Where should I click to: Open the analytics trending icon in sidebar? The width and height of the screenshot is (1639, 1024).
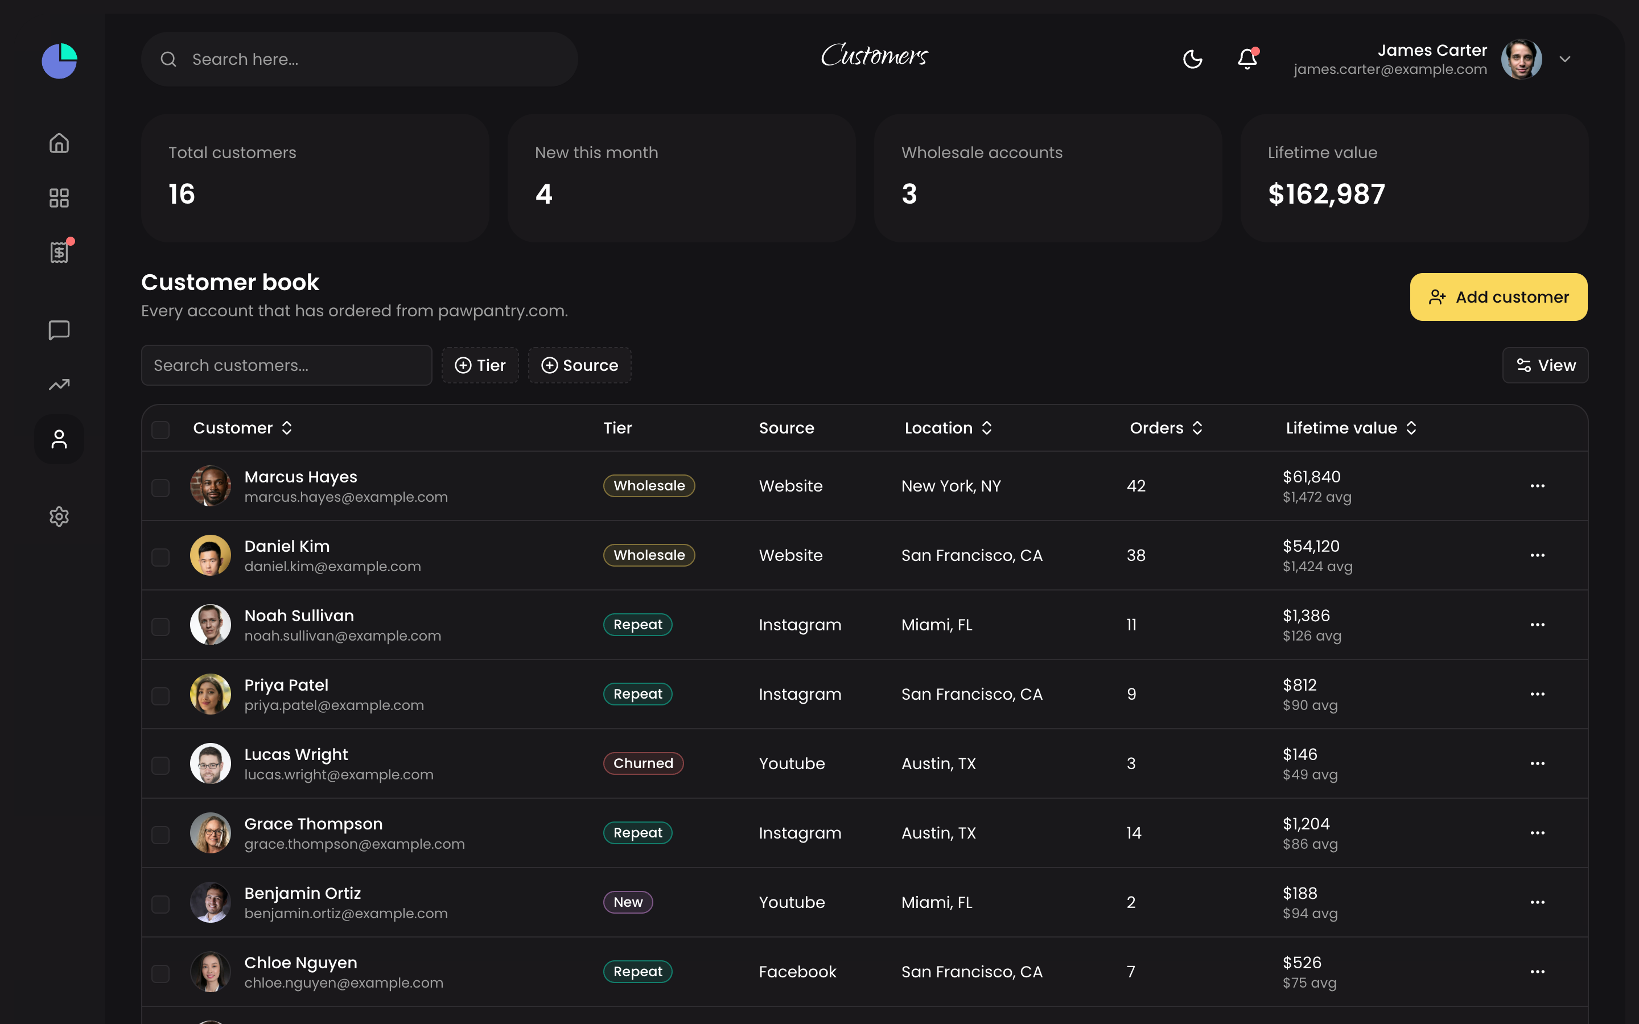tap(59, 385)
